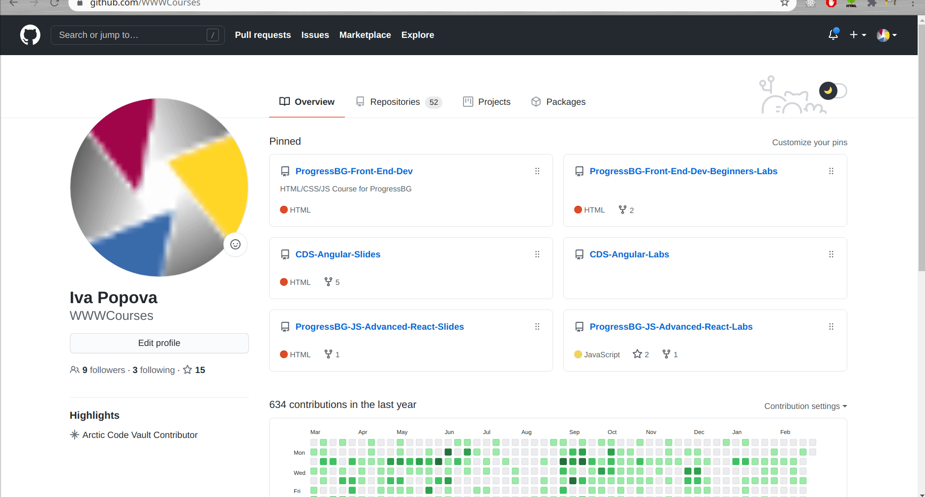Click drag handle on React-Slides pin
The image size is (925, 497).
[x=537, y=327]
